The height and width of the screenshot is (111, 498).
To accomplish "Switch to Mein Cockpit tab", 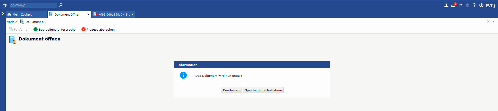I will click(x=22, y=15).
